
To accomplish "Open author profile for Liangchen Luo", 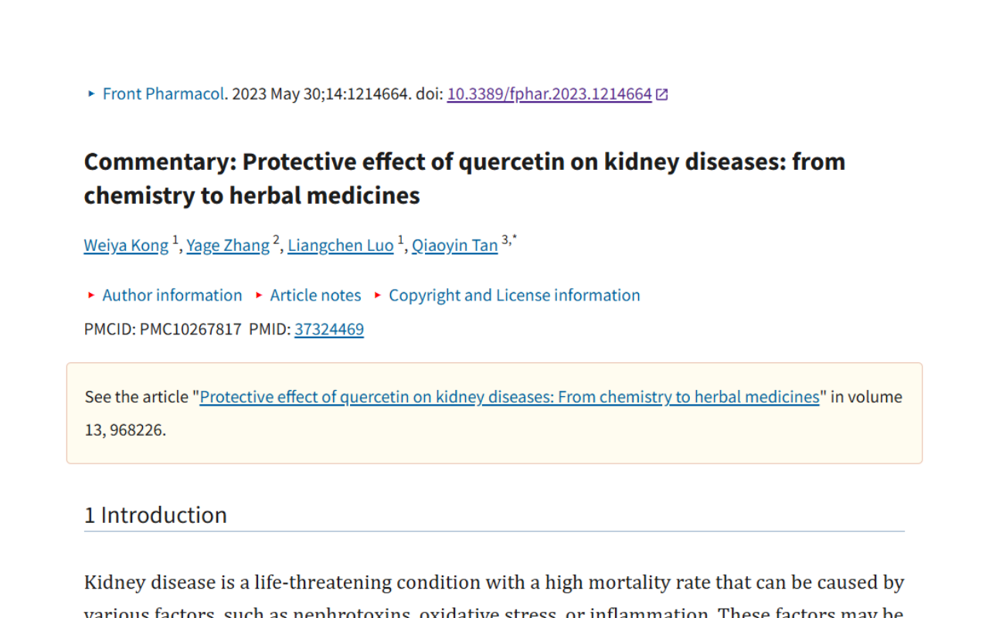I will tap(340, 245).
